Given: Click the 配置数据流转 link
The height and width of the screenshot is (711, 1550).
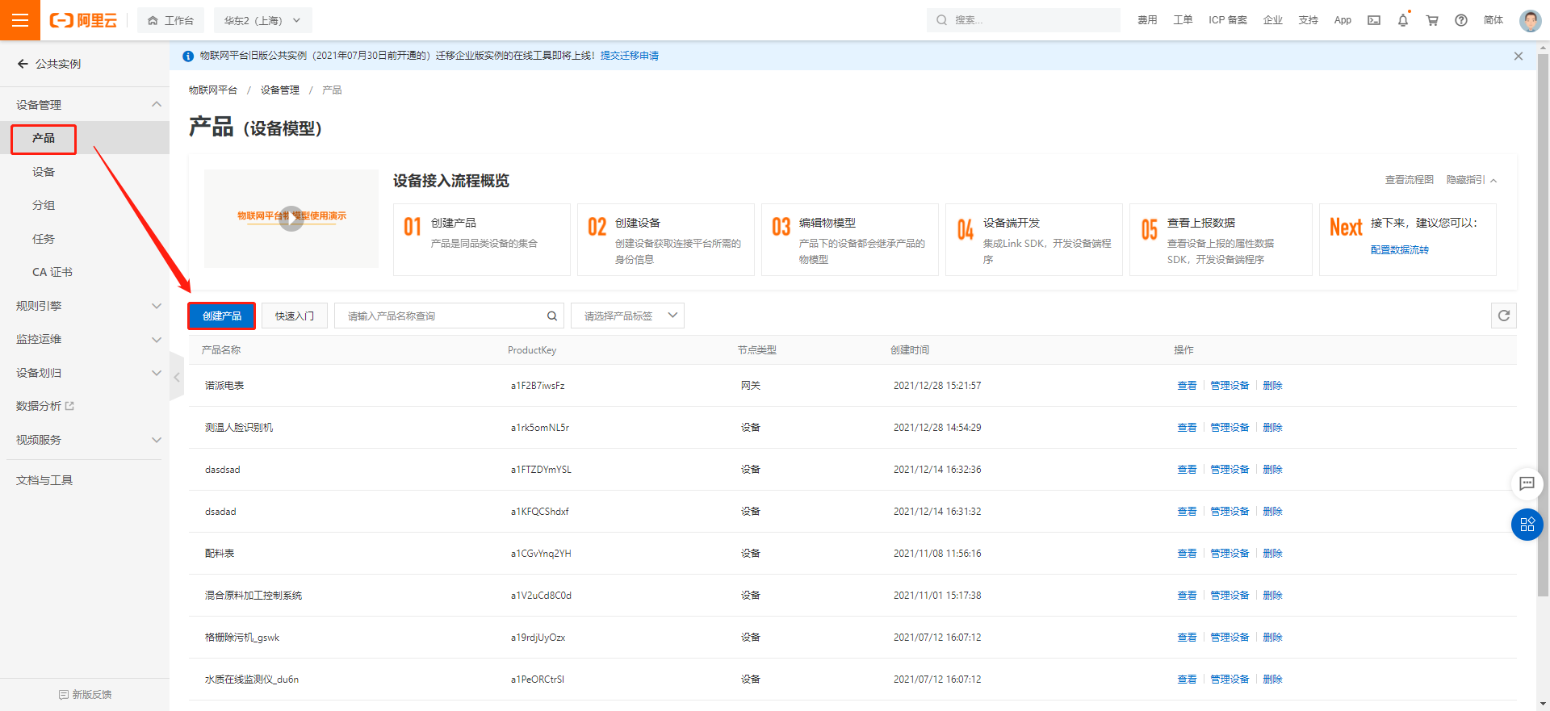Looking at the screenshot, I should 1400,250.
